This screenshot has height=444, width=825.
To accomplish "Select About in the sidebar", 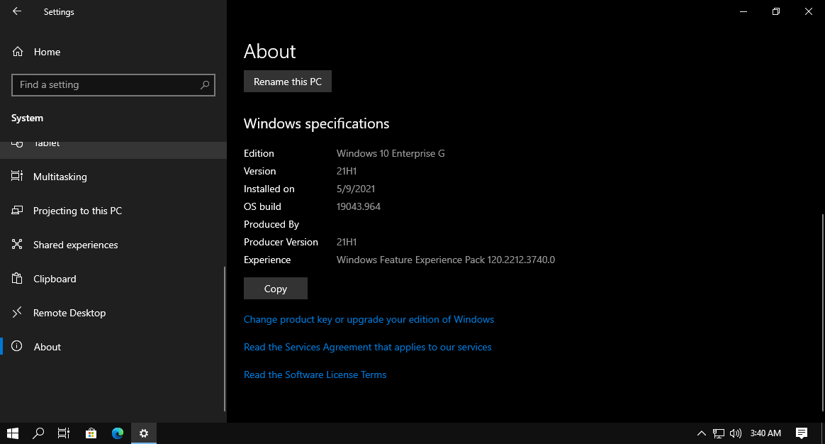I will [x=113, y=347].
